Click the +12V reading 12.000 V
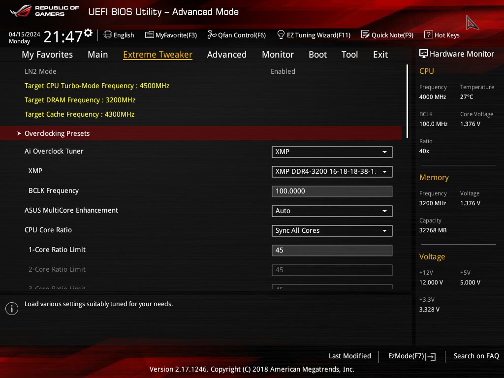 (x=431, y=282)
